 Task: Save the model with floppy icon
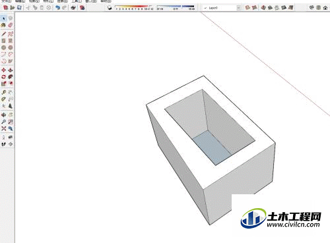pos(19,8)
